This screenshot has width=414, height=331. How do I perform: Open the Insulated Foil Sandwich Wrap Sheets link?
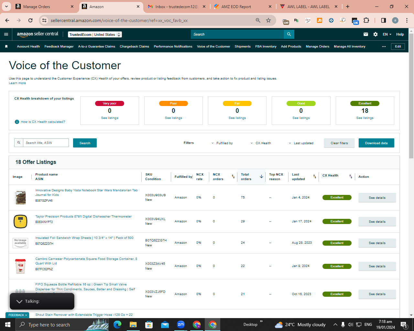coord(84,238)
